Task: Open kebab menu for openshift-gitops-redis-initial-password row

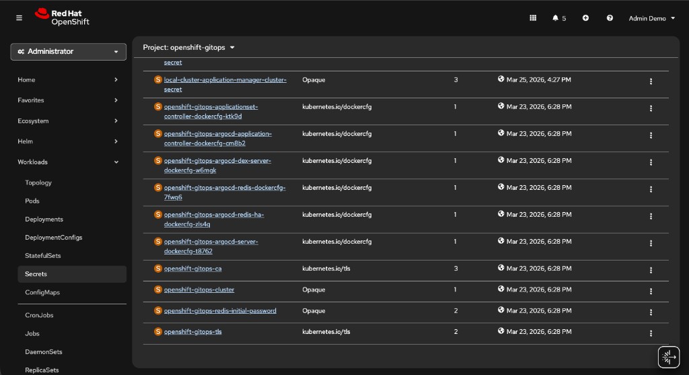Action: [651, 312]
